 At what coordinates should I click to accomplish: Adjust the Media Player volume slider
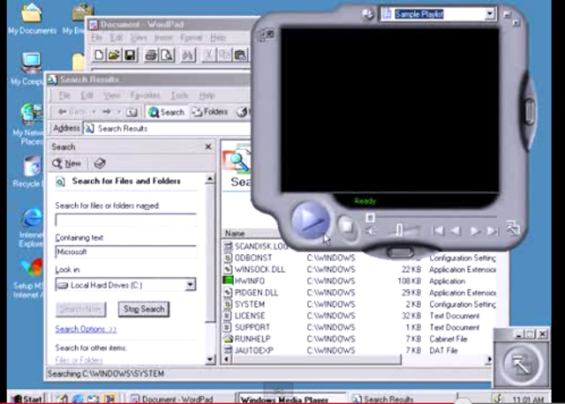(400, 230)
